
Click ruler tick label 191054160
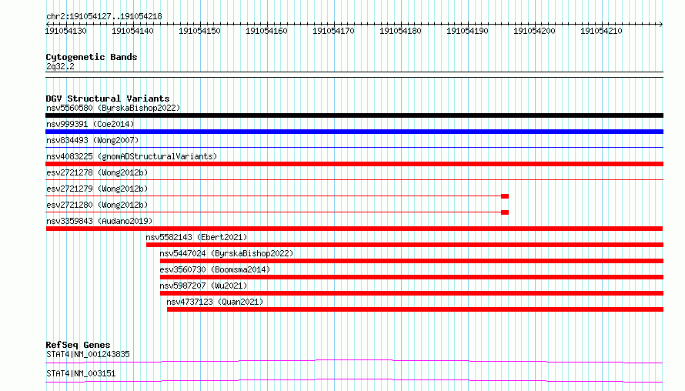pos(266,31)
